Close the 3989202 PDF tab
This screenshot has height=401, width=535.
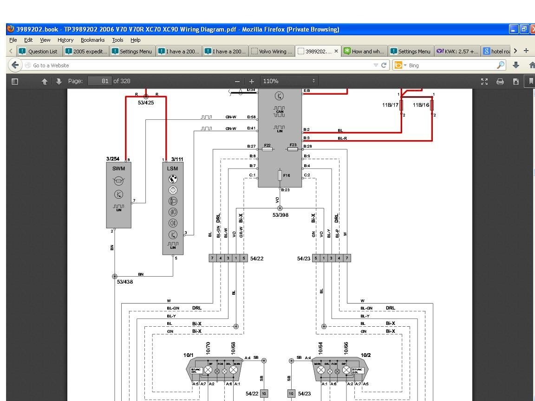pos(336,51)
